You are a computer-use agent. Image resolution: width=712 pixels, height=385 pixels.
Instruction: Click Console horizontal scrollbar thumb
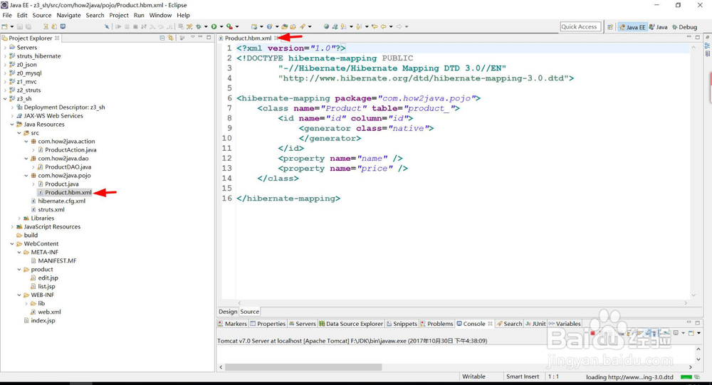click(303, 366)
